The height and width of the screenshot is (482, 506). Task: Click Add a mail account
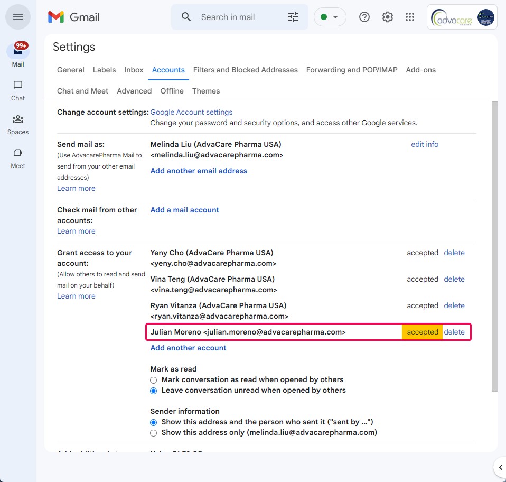[x=184, y=210]
